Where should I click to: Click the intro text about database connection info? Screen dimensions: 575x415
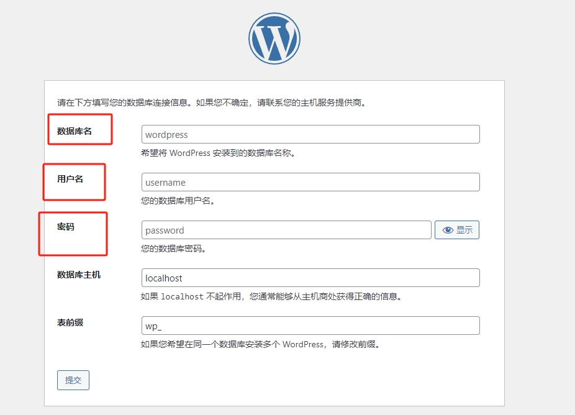point(211,103)
